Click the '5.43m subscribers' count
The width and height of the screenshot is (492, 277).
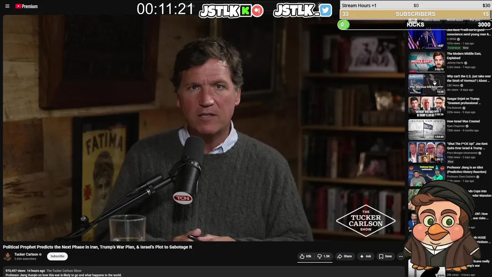coord(25,259)
